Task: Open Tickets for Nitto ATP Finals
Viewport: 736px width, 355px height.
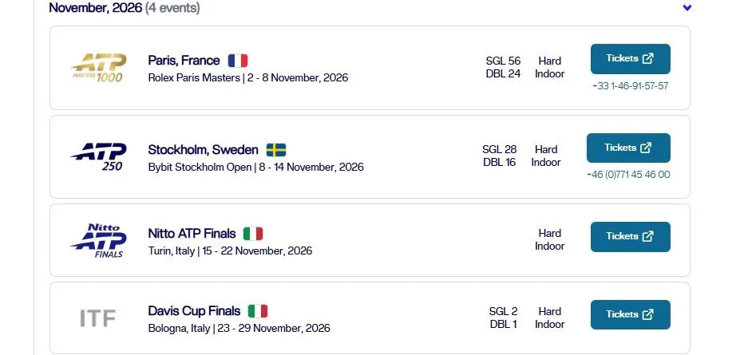Action: tap(630, 236)
